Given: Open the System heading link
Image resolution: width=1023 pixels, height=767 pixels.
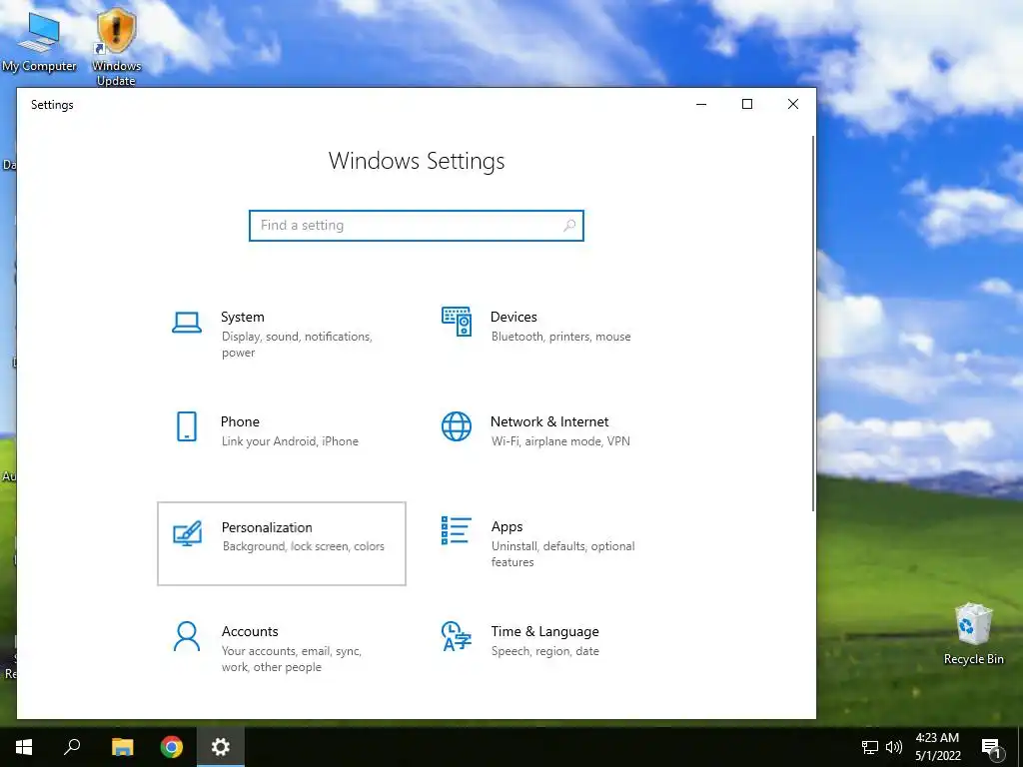Looking at the screenshot, I should [x=242, y=317].
